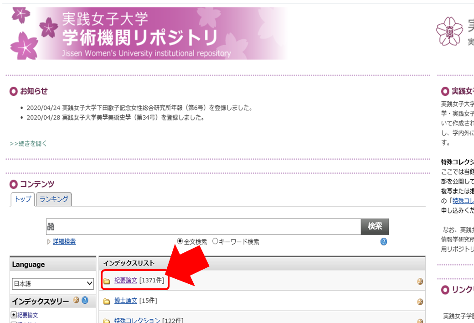Select the キーワード検索 radio button
The height and width of the screenshot is (323, 474).
215,241
